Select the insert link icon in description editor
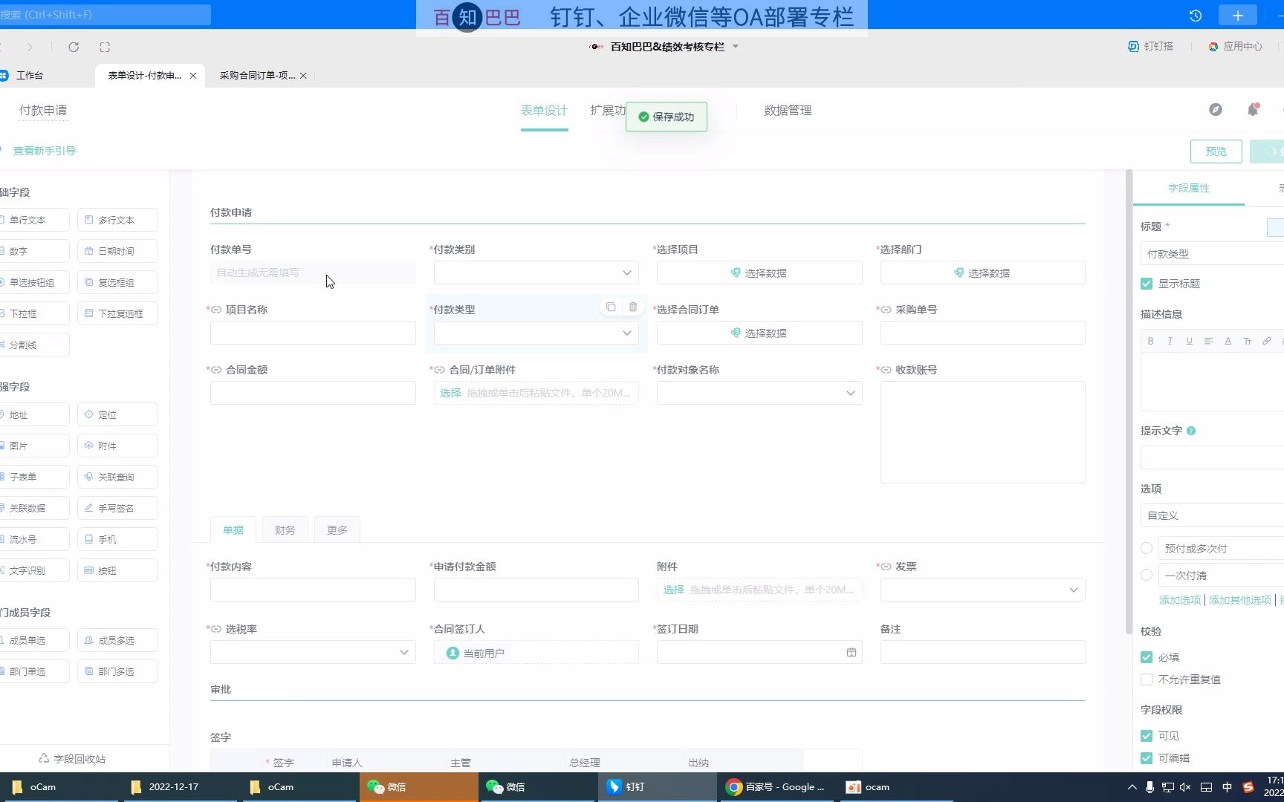Screen dimensions: 1284x802 (1267, 341)
